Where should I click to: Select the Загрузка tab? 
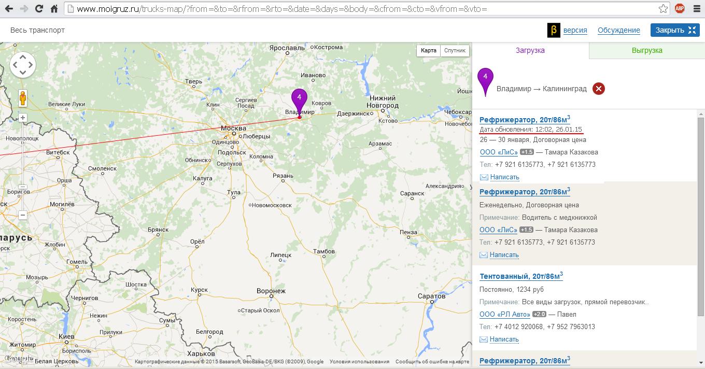pyautogui.click(x=530, y=50)
